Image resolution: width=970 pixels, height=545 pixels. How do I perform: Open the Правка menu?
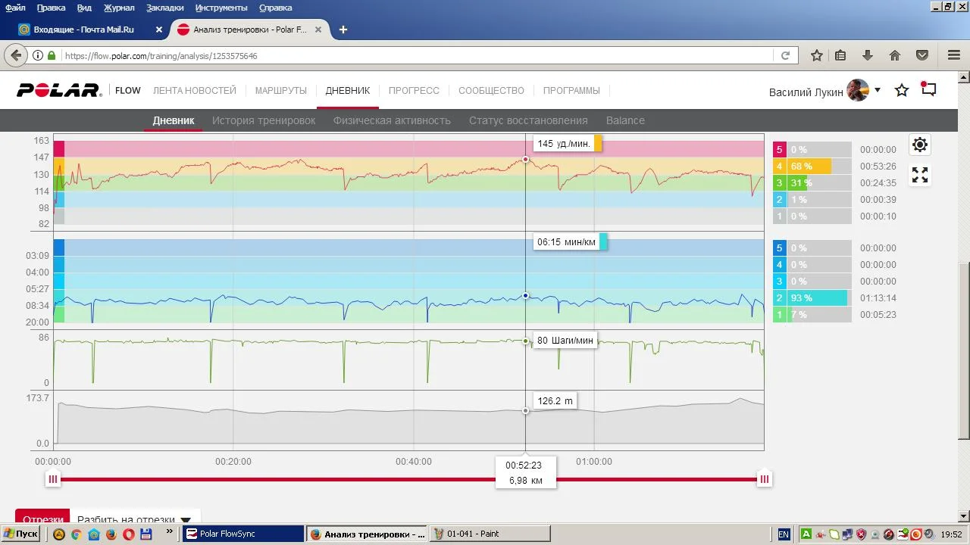51,8
